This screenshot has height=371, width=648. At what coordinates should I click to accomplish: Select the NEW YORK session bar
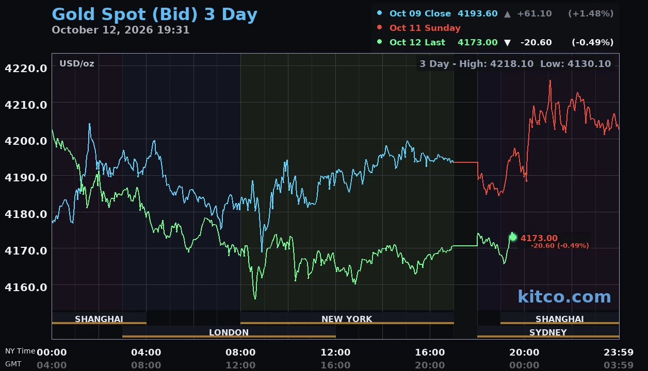point(347,319)
